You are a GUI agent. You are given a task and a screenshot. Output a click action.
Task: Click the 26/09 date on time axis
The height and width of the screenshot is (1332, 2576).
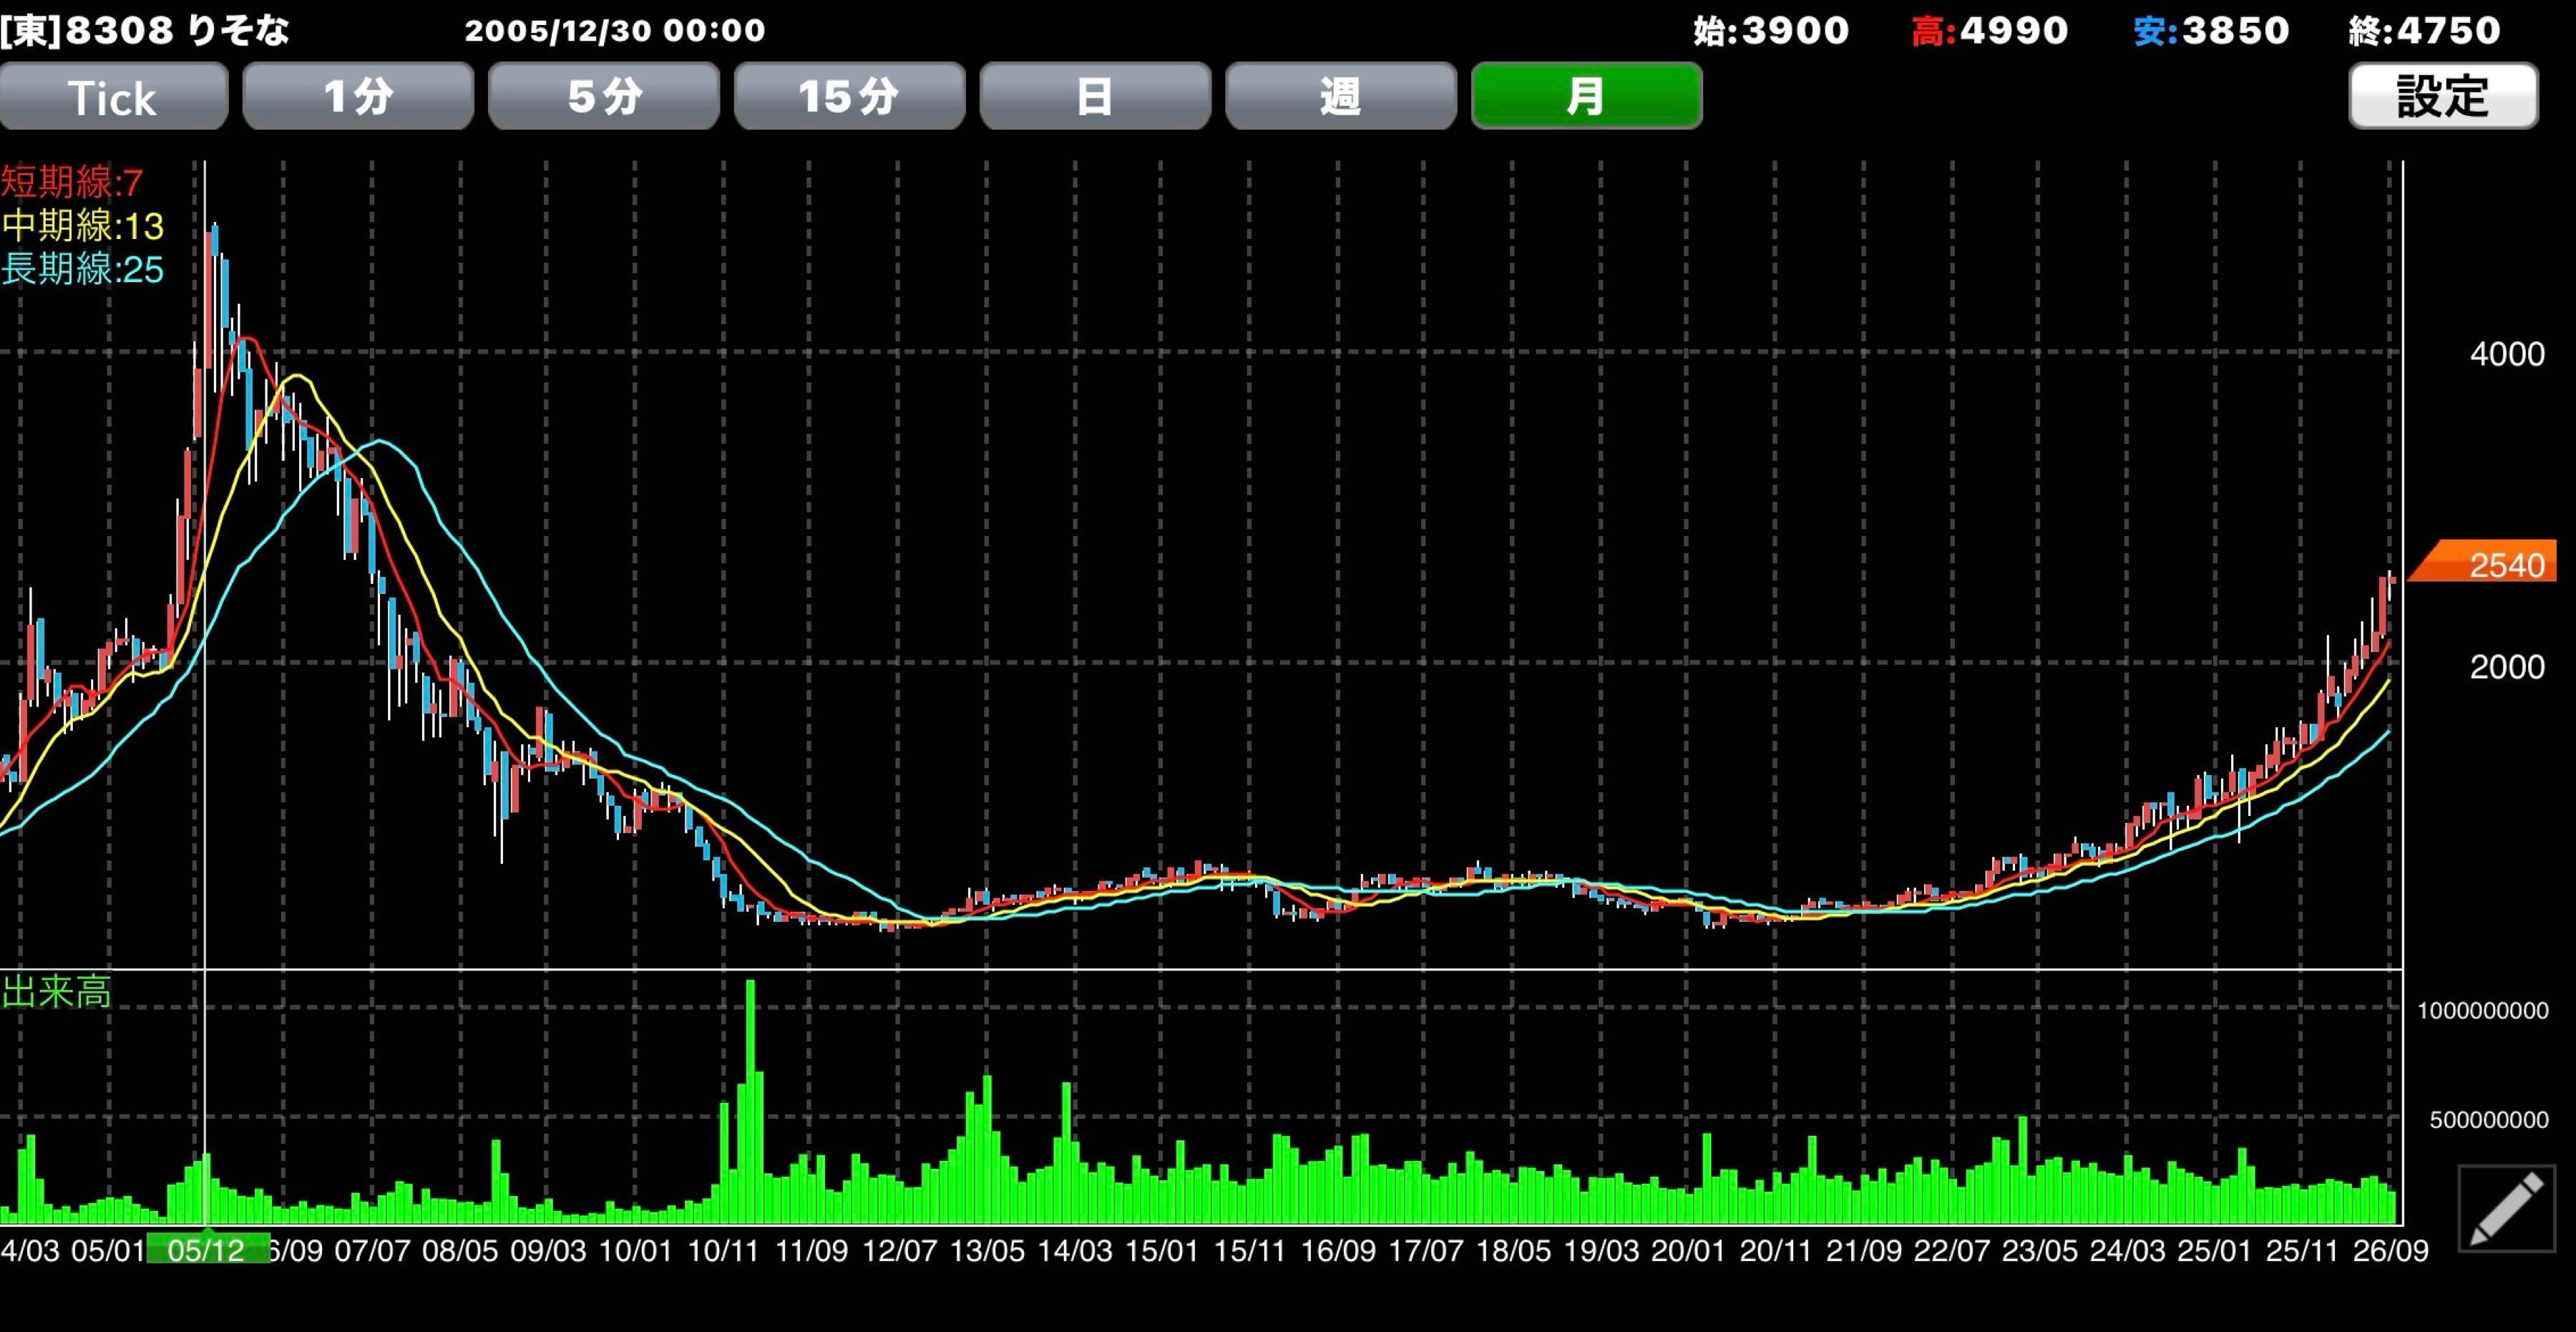pos(2390,1250)
